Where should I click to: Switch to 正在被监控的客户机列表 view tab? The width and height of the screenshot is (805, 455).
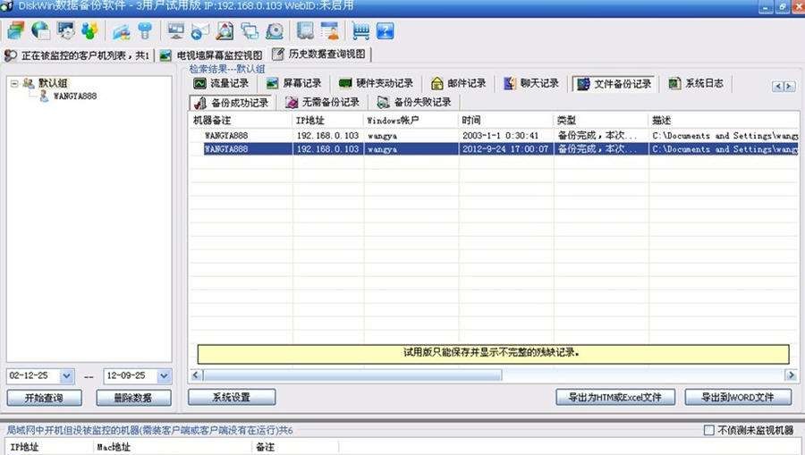[77, 55]
